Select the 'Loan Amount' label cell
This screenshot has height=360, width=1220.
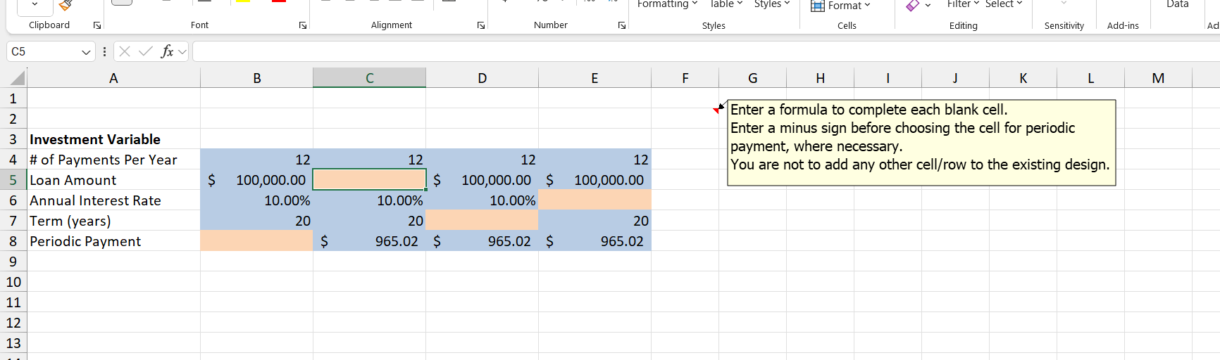(x=113, y=180)
